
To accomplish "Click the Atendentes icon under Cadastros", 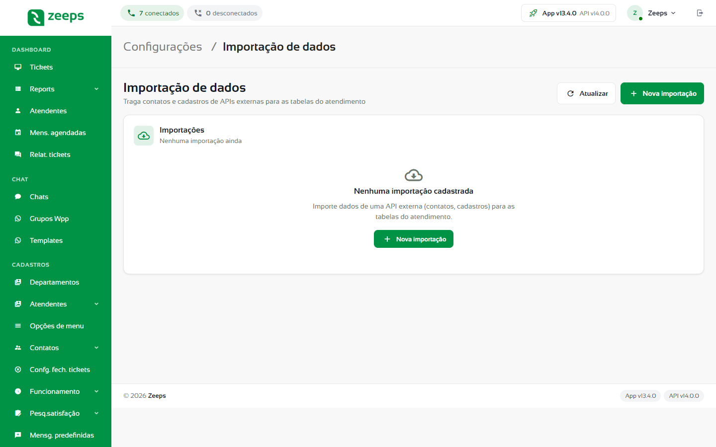I will pos(18,304).
